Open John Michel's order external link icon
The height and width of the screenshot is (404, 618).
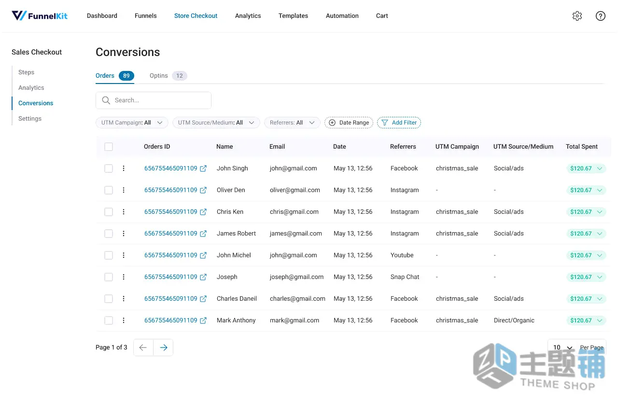click(x=203, y=255)
